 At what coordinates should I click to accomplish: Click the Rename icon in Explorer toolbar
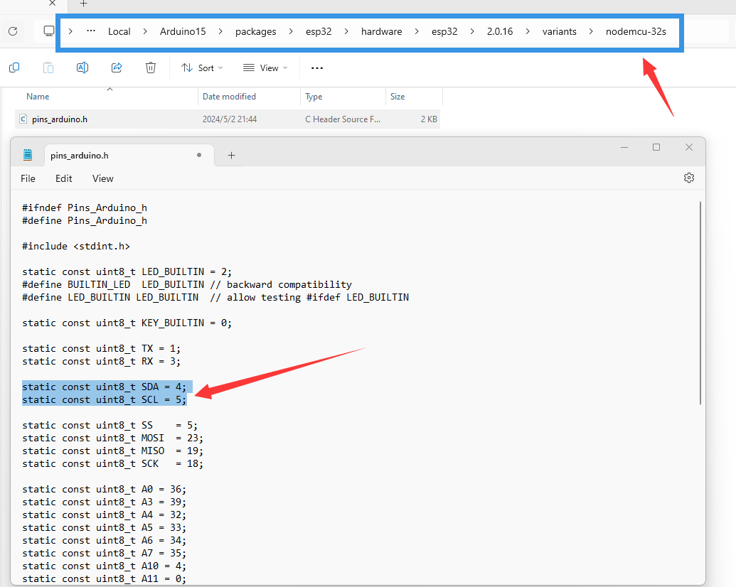click(82, 68)
